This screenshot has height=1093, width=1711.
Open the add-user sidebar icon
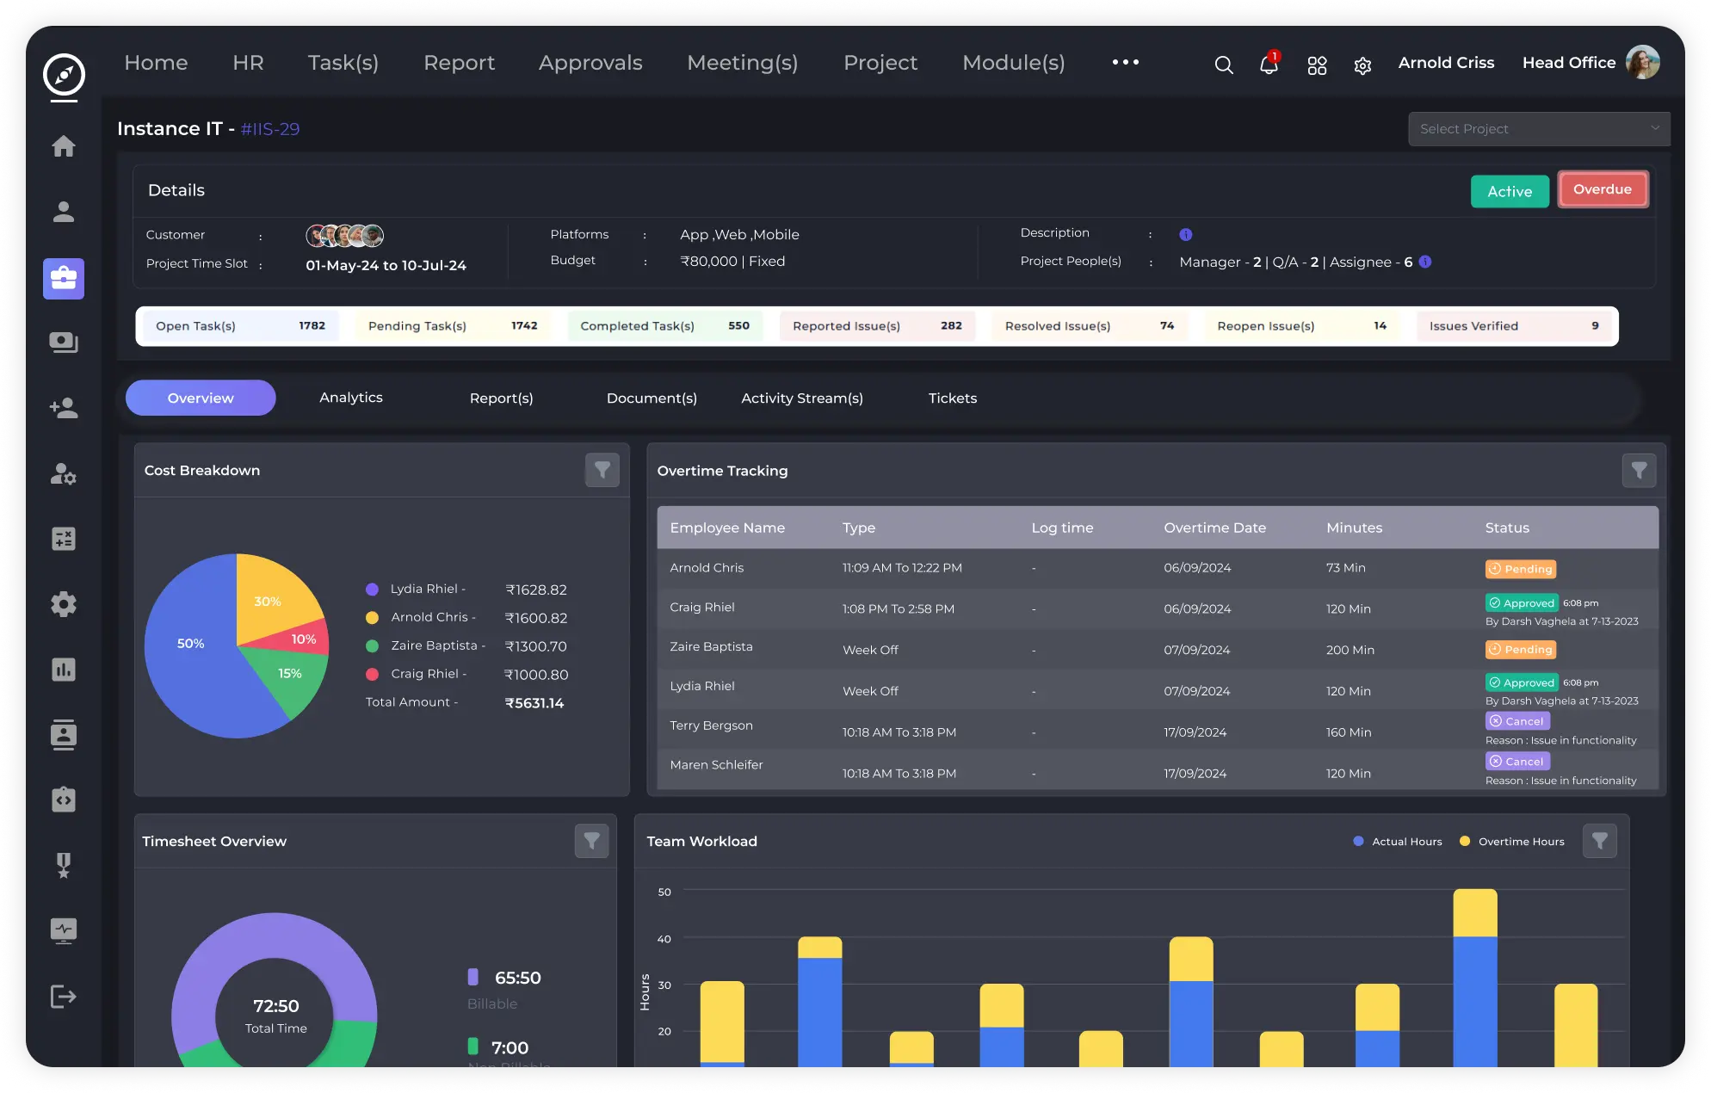point(64,408)
